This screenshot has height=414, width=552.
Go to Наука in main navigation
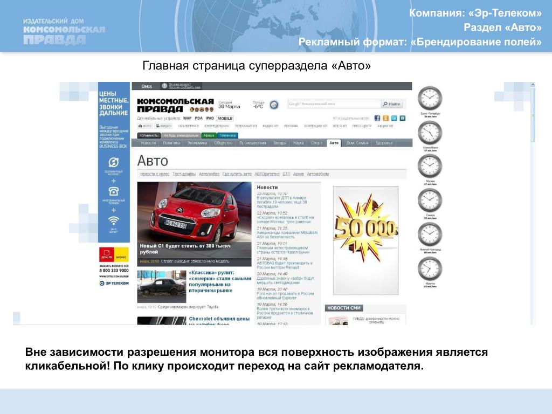299,143
